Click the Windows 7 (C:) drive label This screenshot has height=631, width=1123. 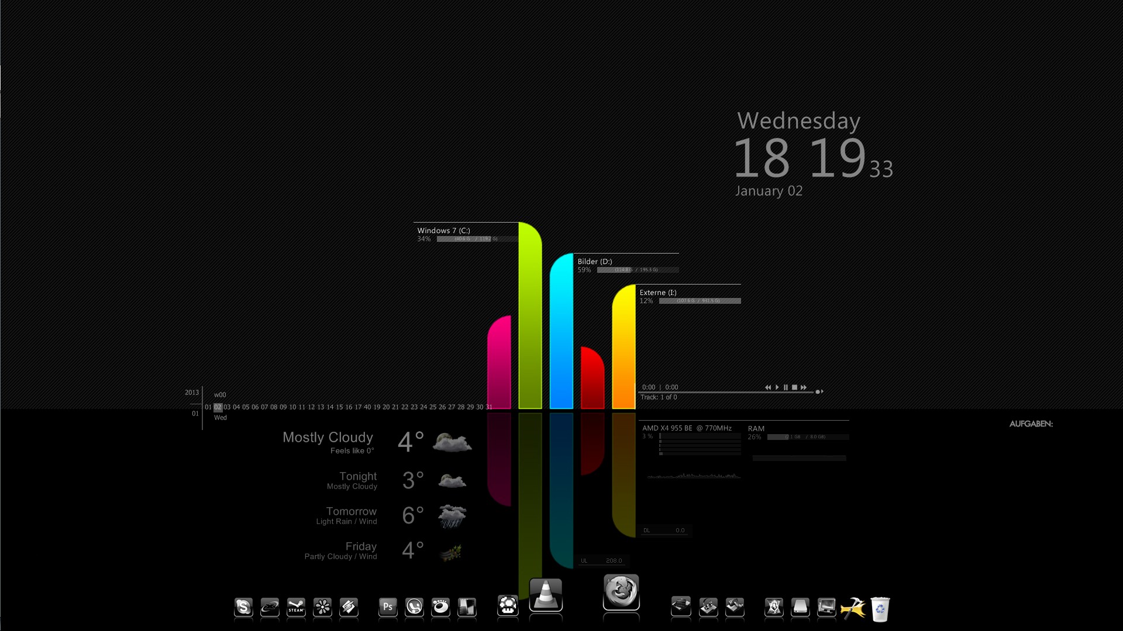(443, 231)
